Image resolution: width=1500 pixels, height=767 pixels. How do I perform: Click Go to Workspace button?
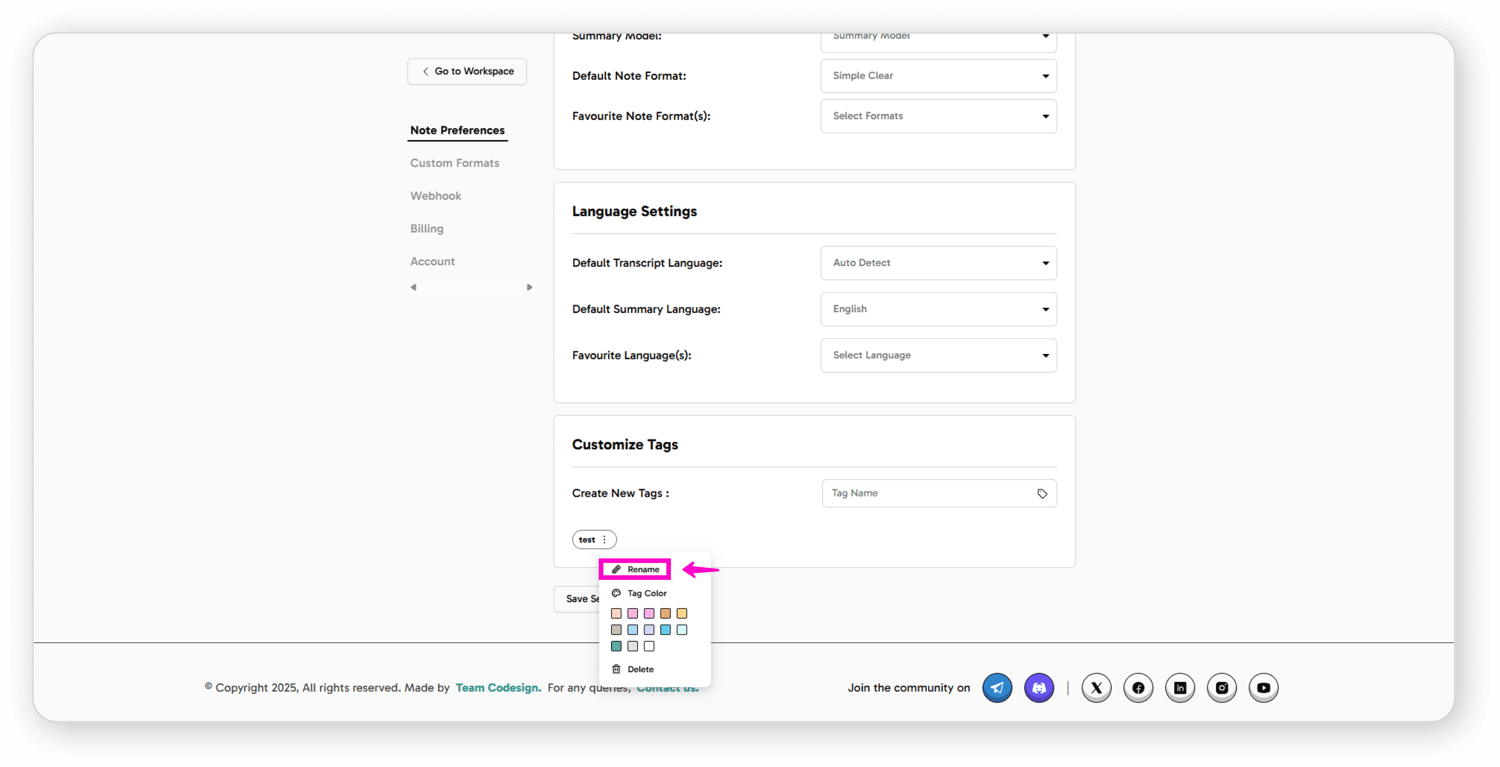pyautogui.click(x=467, y=71)
